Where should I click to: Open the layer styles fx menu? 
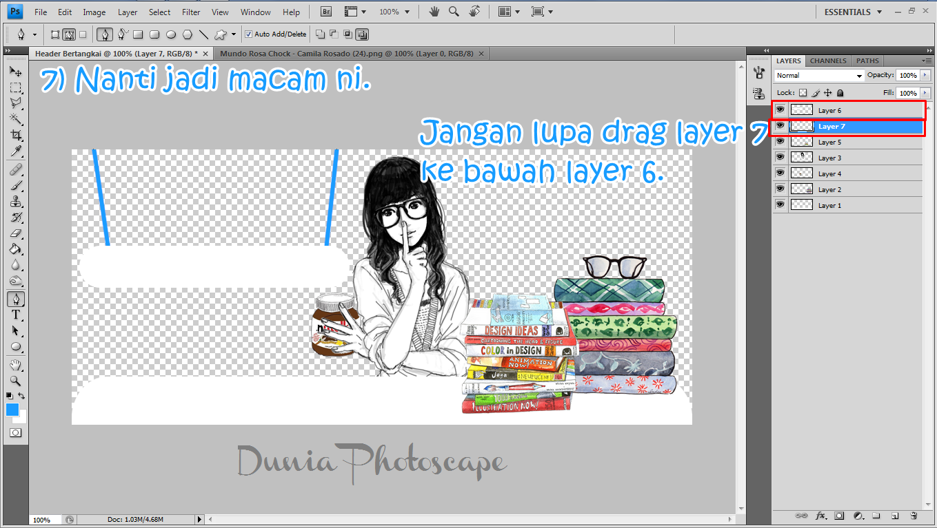820,515
